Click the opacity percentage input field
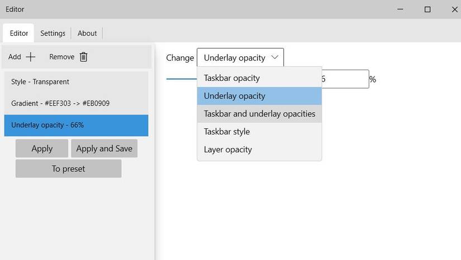 [345, 79]
